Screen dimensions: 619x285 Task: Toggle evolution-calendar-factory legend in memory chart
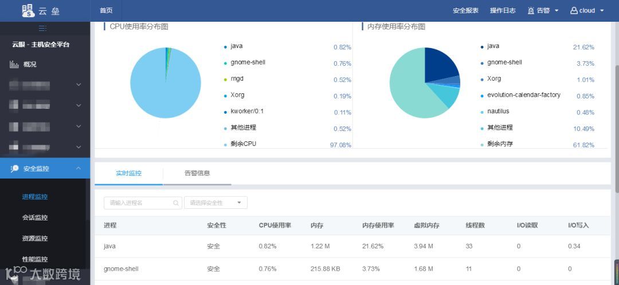[x=520, y=95]
